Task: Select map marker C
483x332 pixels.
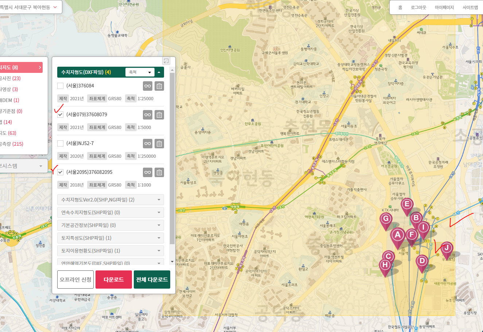Action: click(388, 257)
